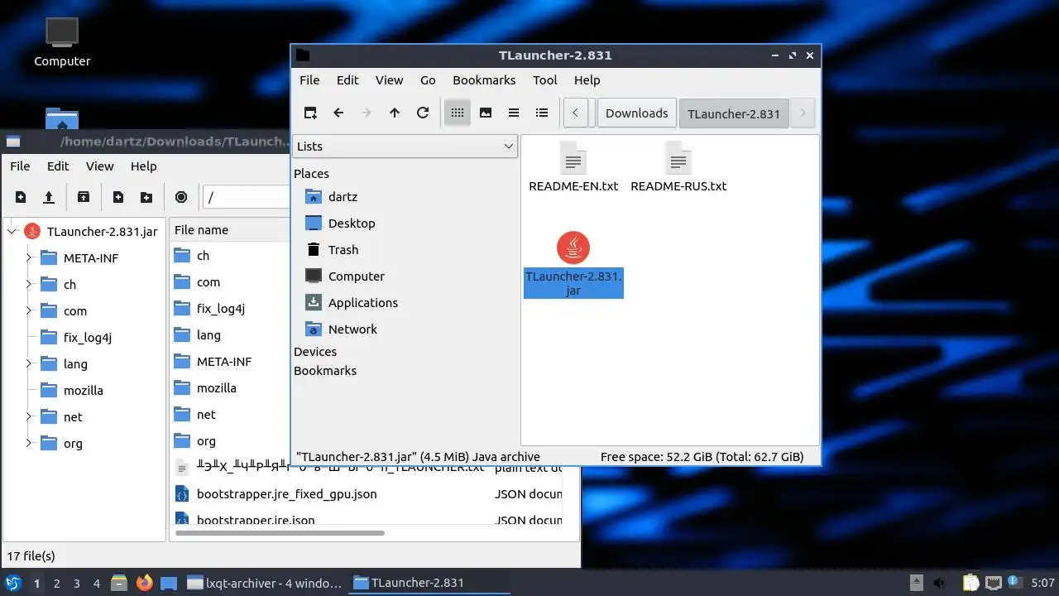Open Help menu in archiver window
Image resolution: width=1059 pixels, height=596 pixels.
click(x=143, y=166)
